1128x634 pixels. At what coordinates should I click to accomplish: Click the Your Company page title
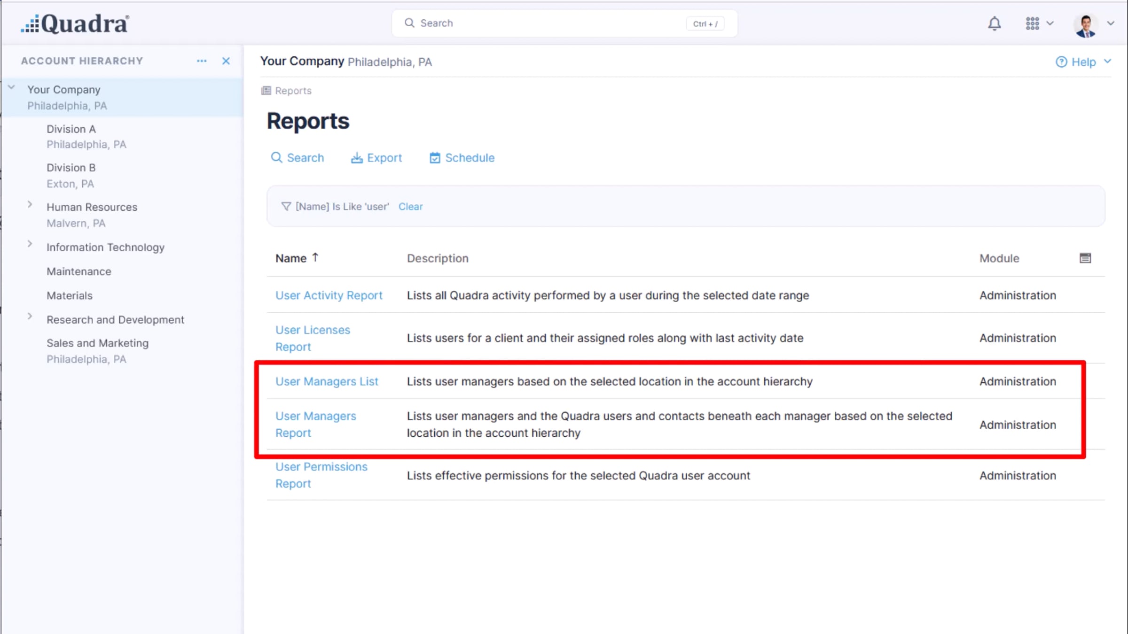302,62
